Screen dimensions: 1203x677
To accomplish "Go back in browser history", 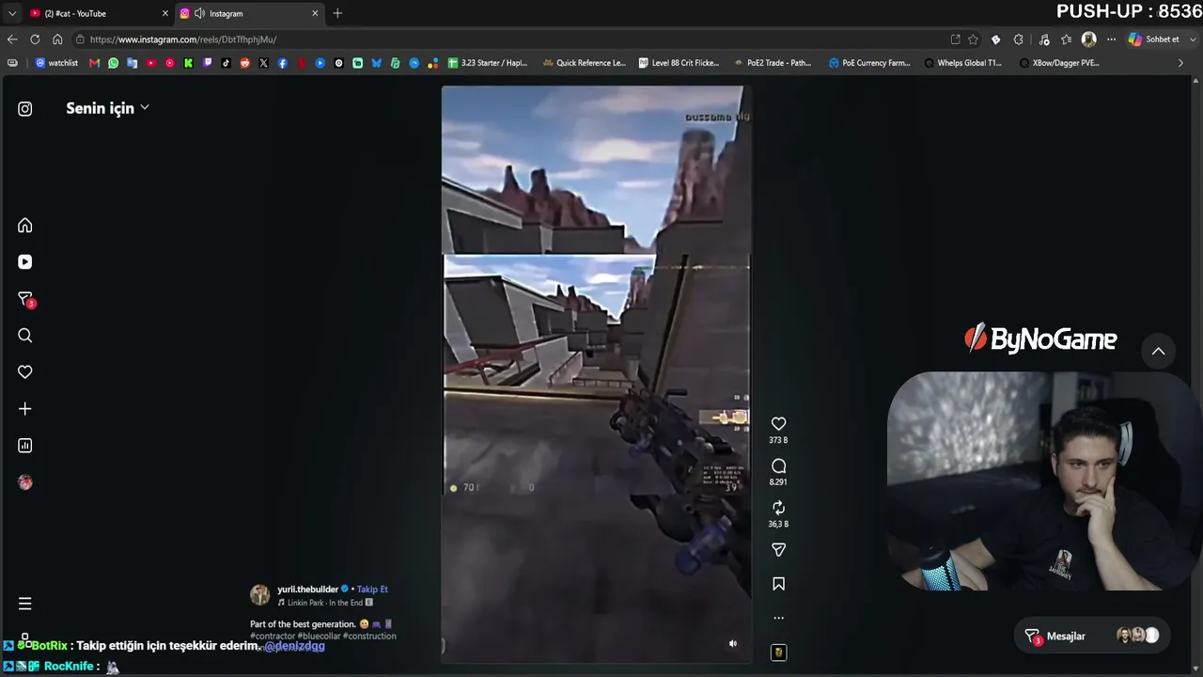I will [x=12, y=39].
